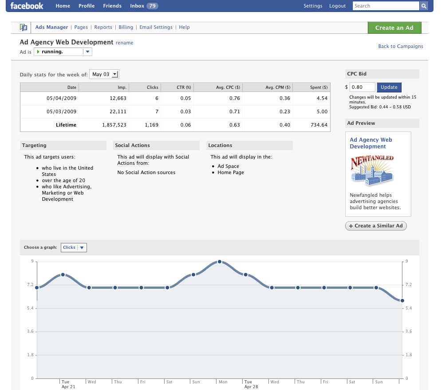Open the Billing section
441x390 pixels.
[x=126, y=27]
